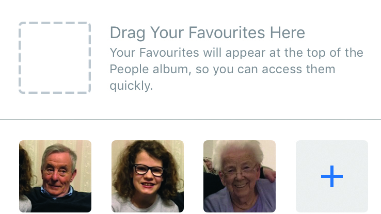Choose the white-haired woman's thumbnail
This screenshot has height=214, width=381.
[240, 176]
